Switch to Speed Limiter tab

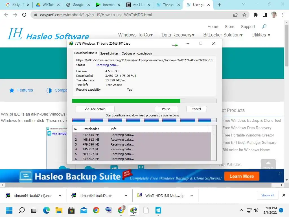click(109, 53)
